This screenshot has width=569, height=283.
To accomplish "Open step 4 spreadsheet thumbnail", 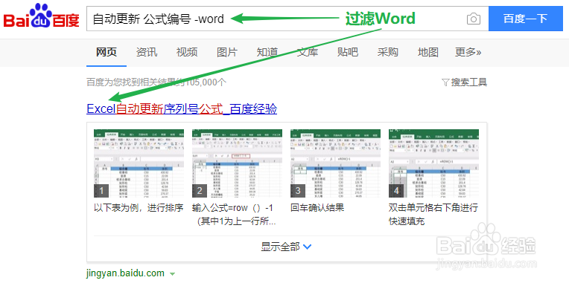I will pos(433,163).
